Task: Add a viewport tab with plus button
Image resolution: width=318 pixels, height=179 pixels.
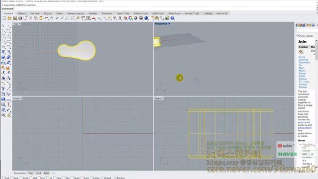Action: tap(53, 173)
